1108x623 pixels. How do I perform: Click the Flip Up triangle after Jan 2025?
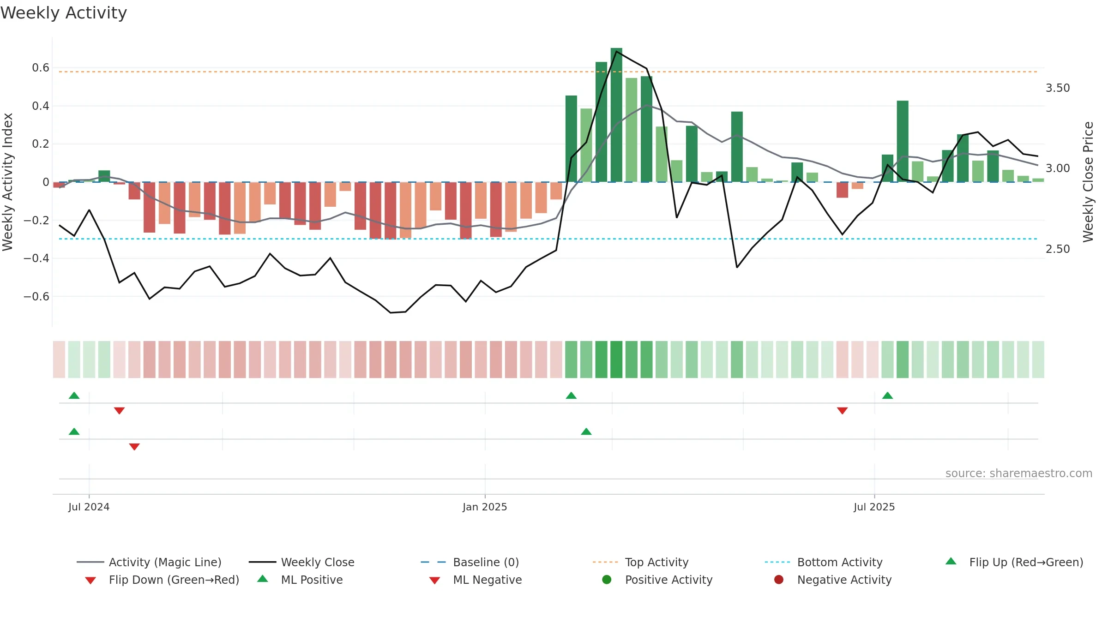tap(571, 395)
